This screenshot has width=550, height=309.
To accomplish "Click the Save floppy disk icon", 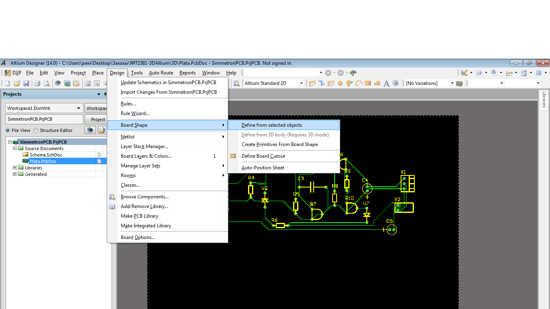I will click(26, 83).
